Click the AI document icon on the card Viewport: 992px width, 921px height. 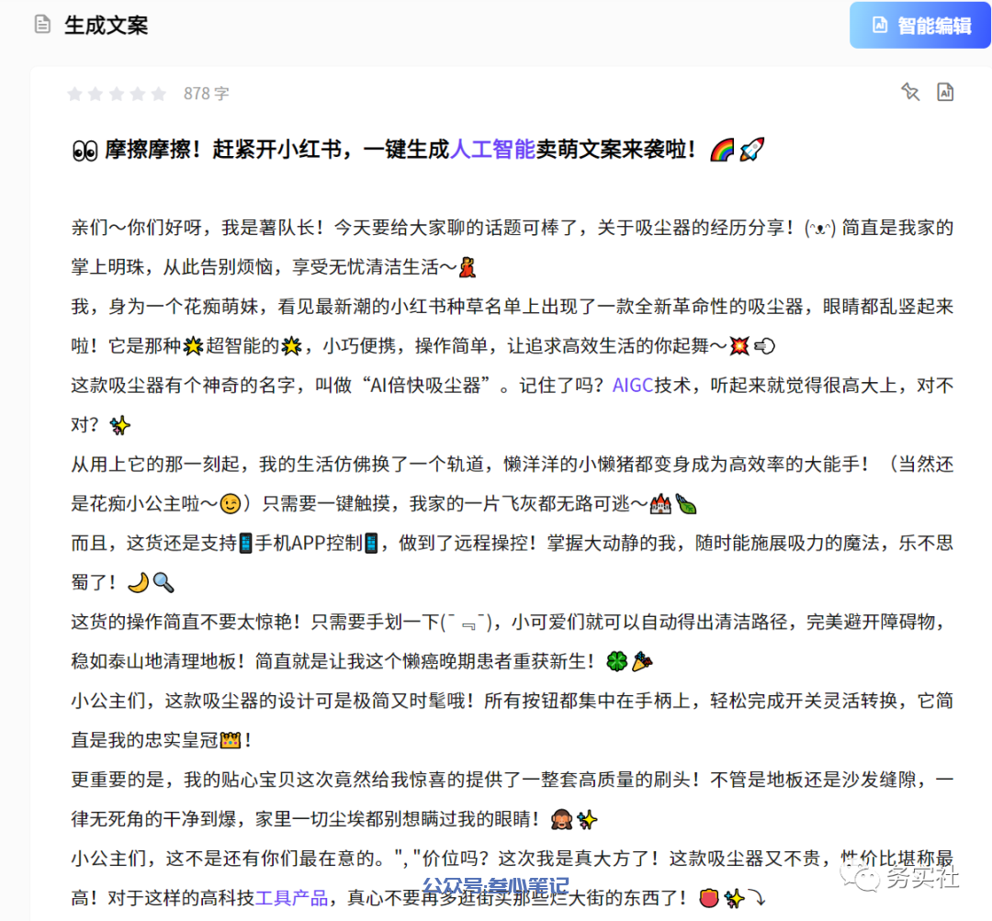tap(945, 92)
